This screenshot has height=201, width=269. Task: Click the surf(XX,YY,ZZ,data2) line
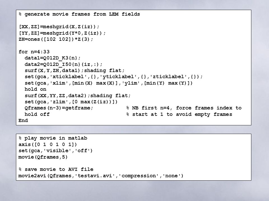click(x=78, y=95)
